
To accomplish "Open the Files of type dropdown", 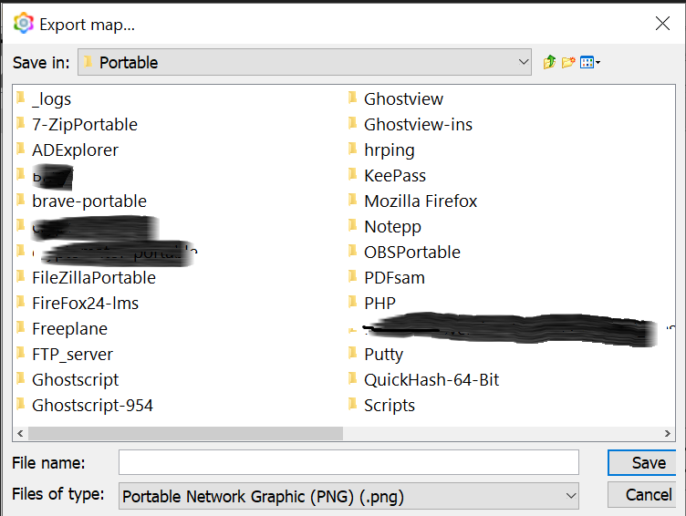I will [570, 496].
